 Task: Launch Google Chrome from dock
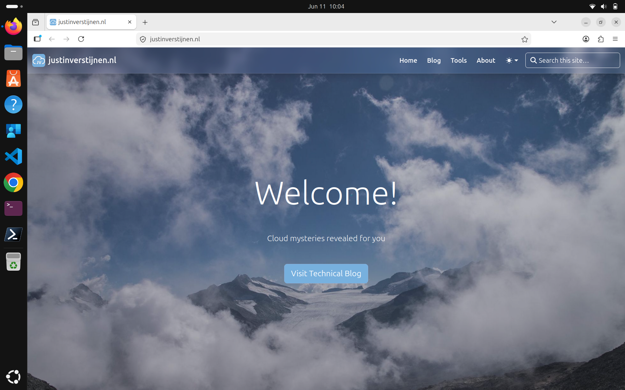point(13,182)
